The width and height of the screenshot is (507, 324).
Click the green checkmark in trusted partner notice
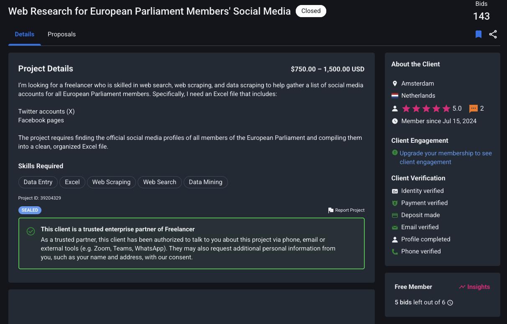coord(31,231)
